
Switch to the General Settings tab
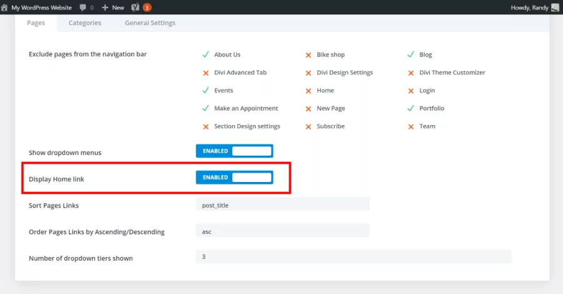[x=150, y=23]
